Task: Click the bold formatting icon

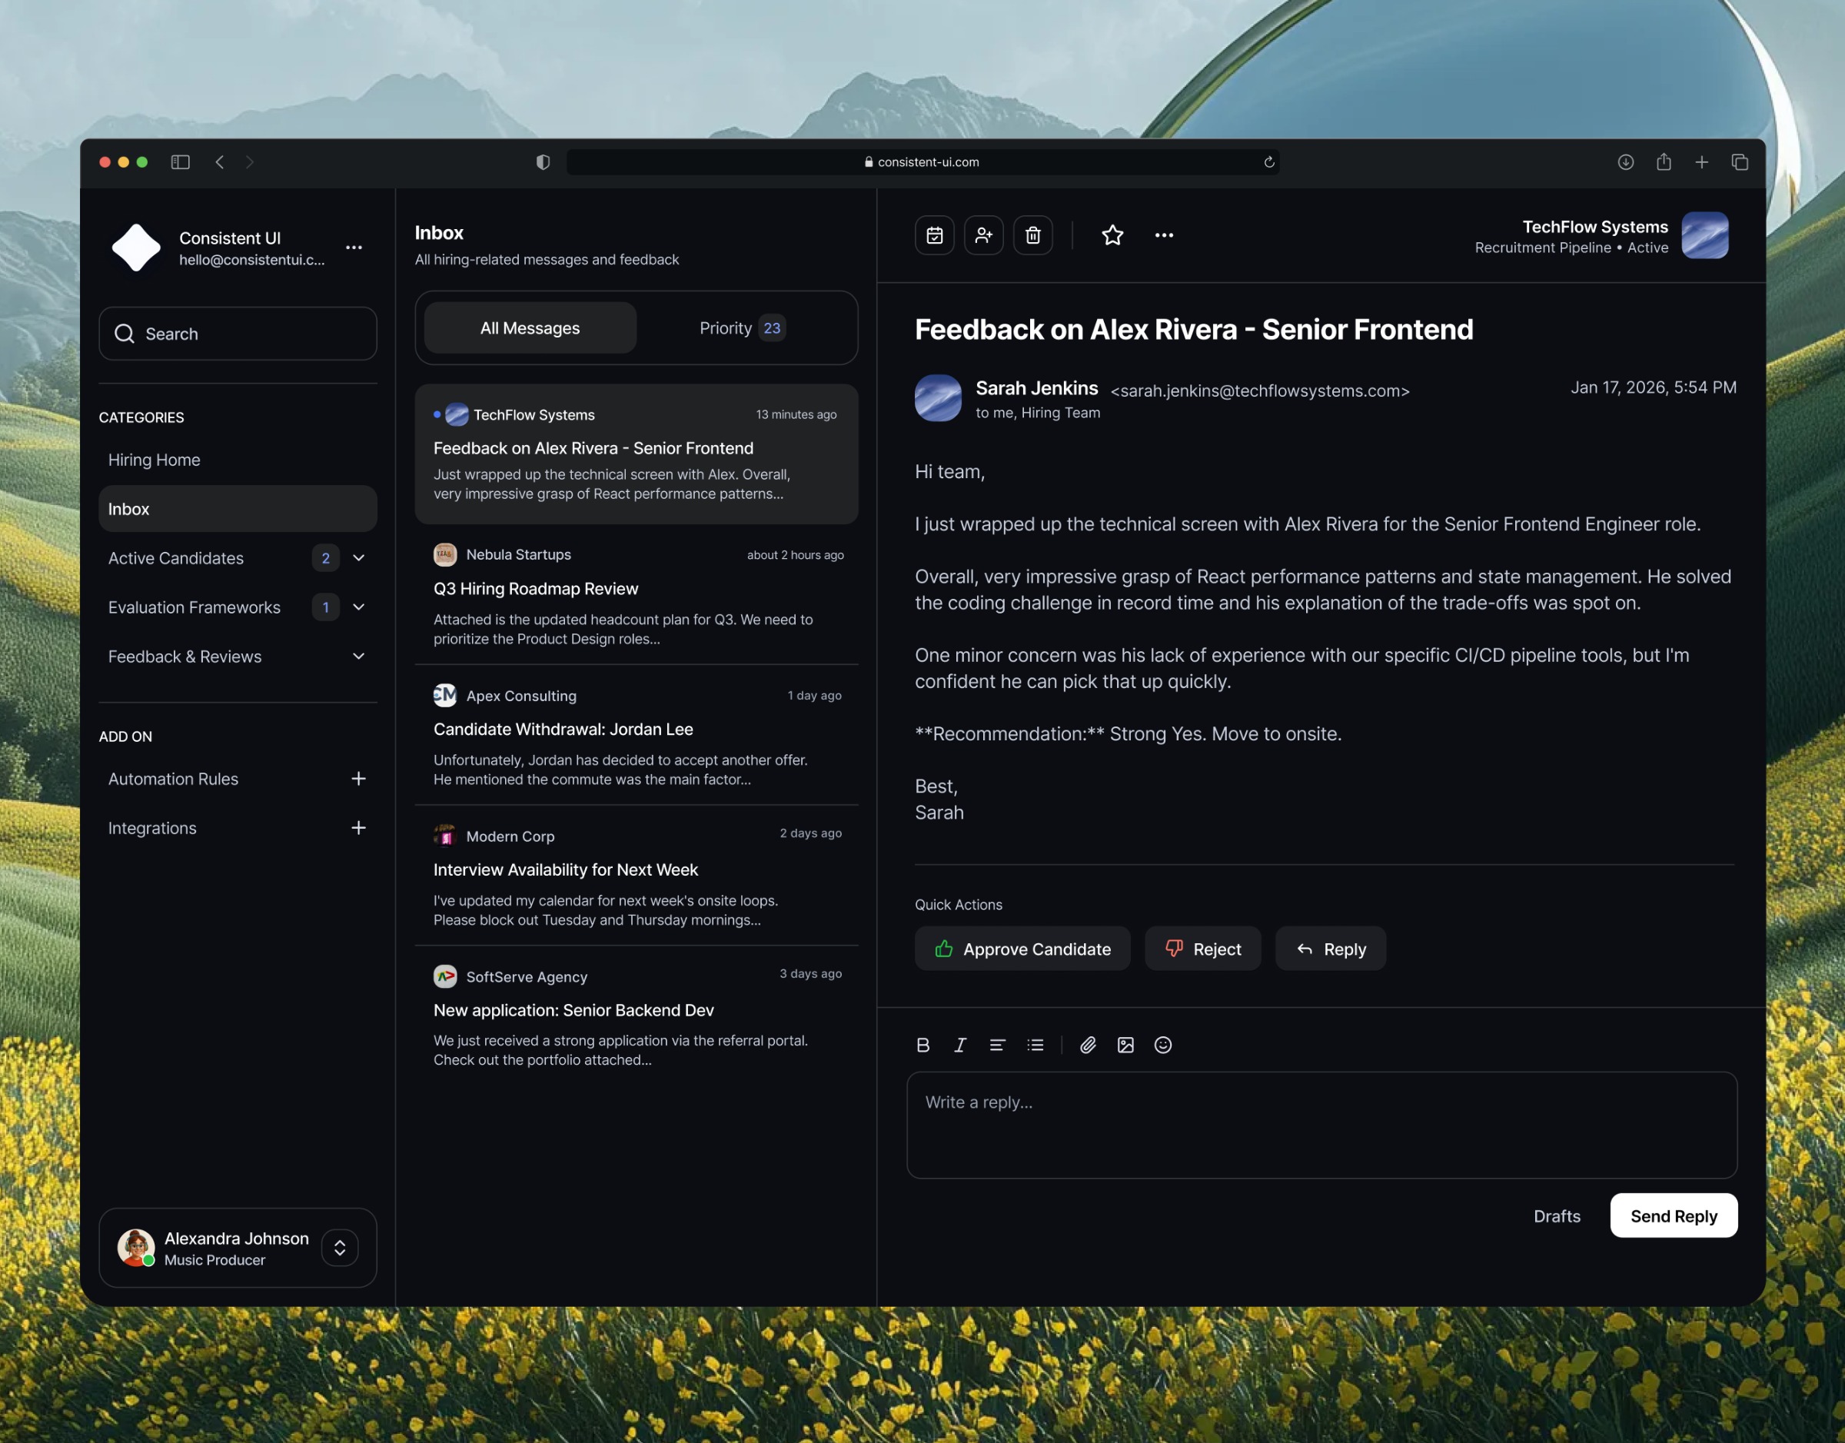Action: point(922,1045)
